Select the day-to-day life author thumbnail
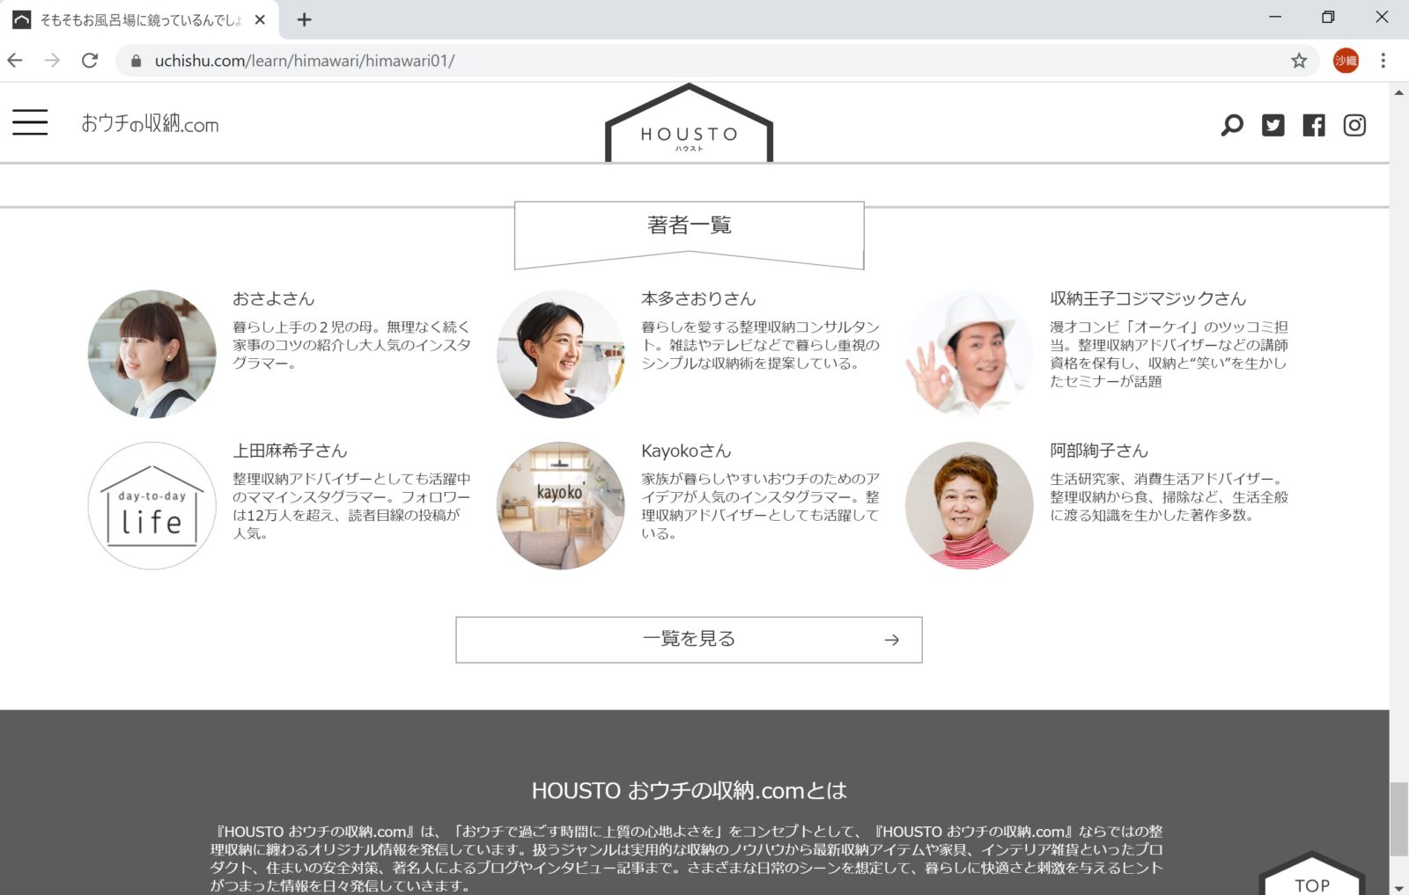 152,506
